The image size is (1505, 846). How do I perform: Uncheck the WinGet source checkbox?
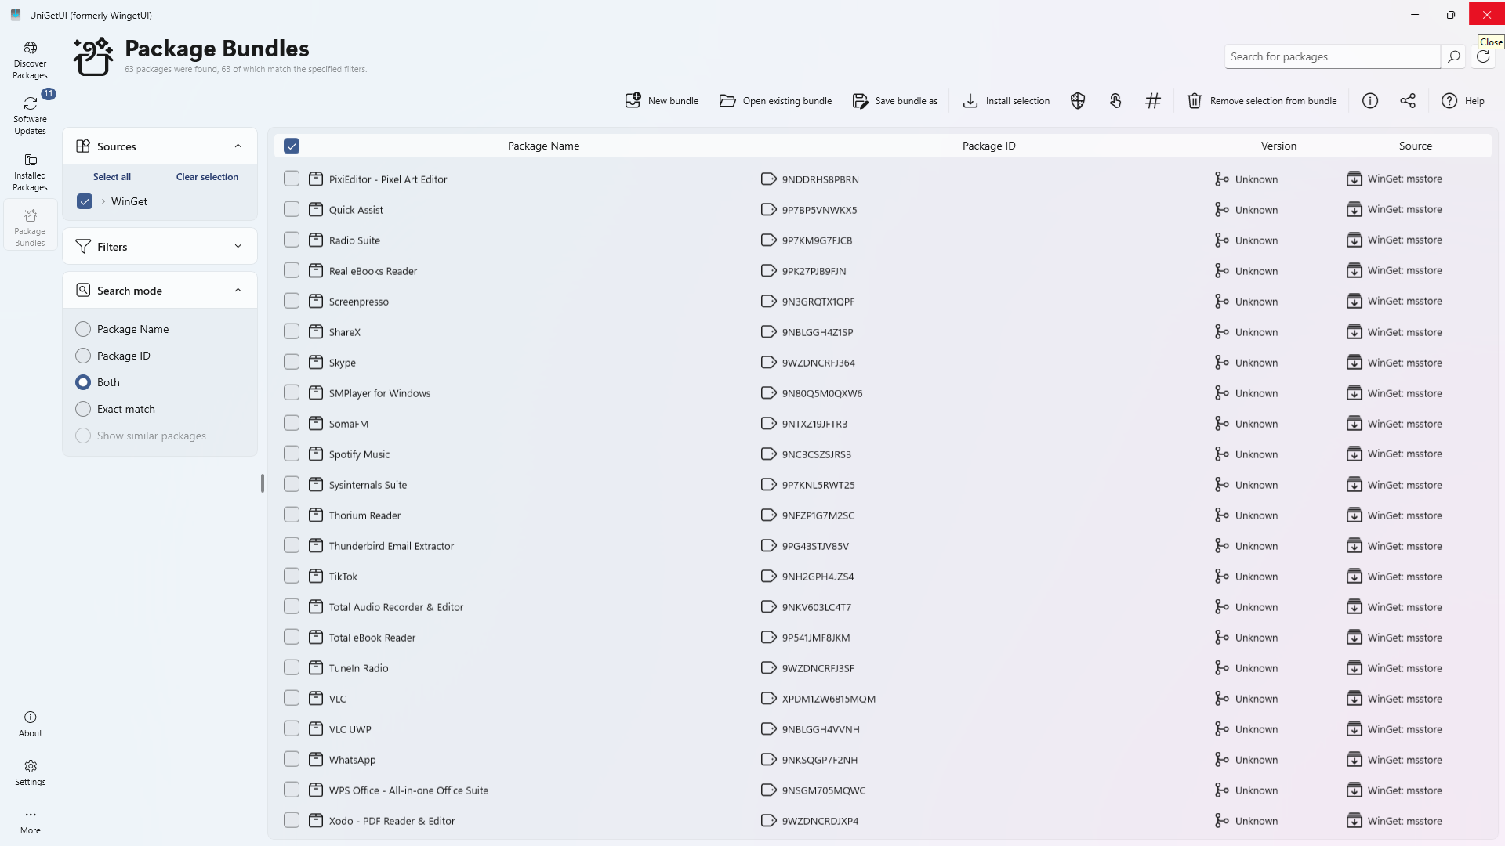click(x=85, y=201)
